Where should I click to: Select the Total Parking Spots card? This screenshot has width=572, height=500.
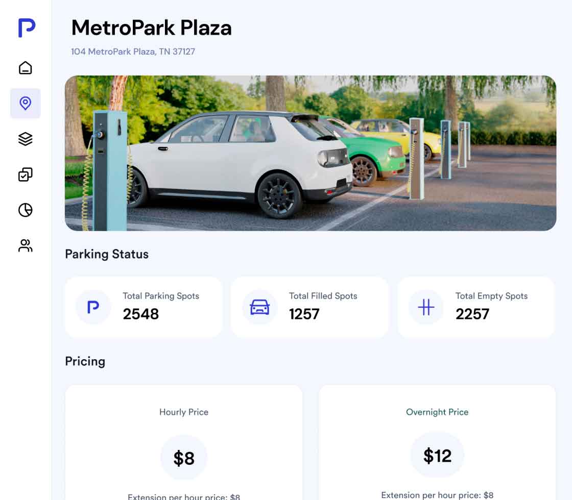(x=144, y=307)
